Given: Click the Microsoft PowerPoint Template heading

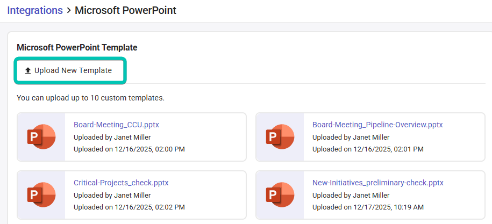Looking at the screenshot, I should 77,48.
